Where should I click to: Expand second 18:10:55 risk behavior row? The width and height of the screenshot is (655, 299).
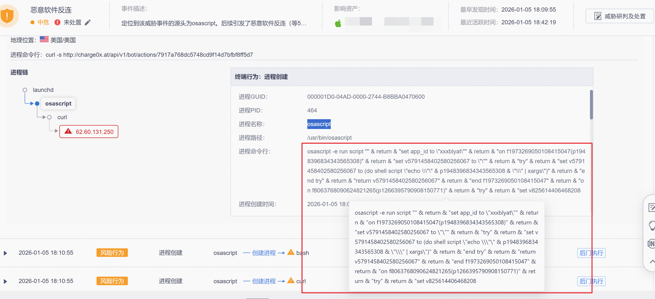pyautogui.click(x=5, y=281)
